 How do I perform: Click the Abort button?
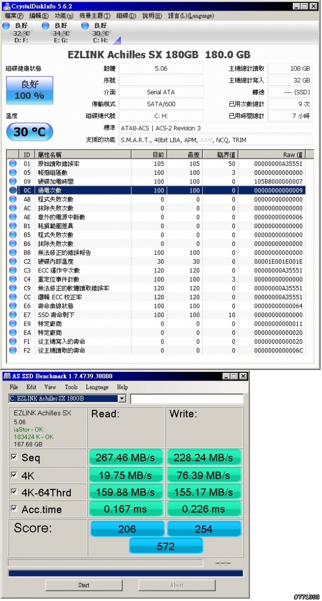177,585
